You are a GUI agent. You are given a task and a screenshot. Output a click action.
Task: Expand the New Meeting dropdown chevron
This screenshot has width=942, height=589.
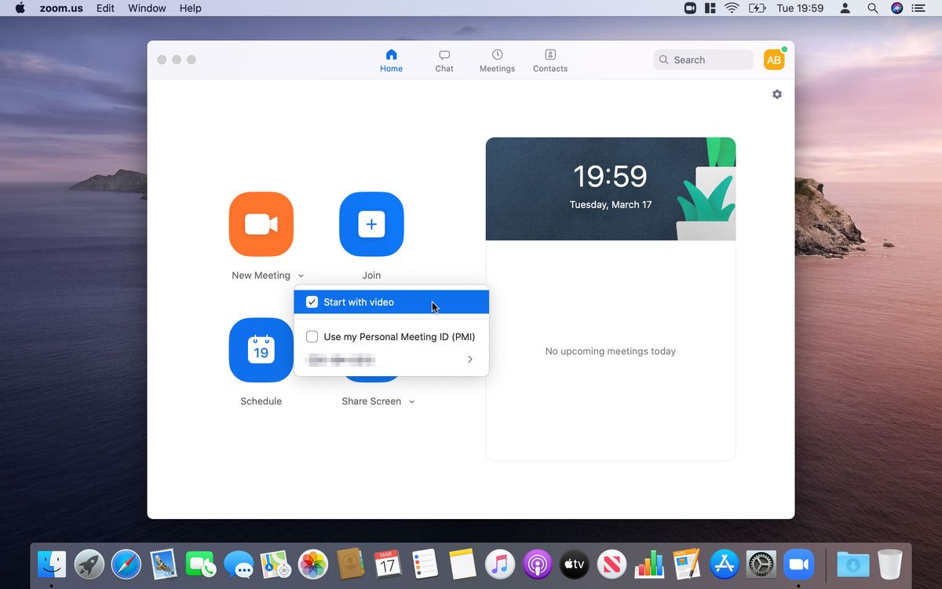pos(301,276)
